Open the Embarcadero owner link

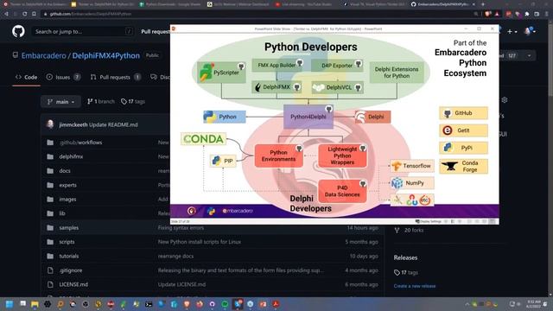click(44, 55)
